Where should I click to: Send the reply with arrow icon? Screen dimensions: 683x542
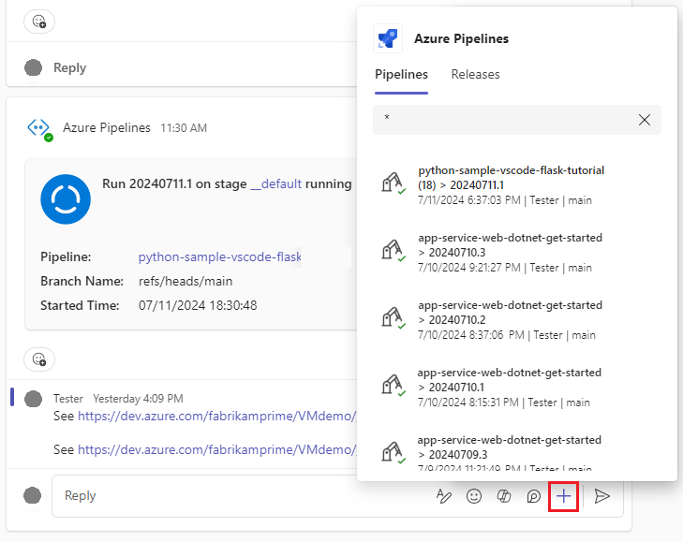[x=602, y=496]
